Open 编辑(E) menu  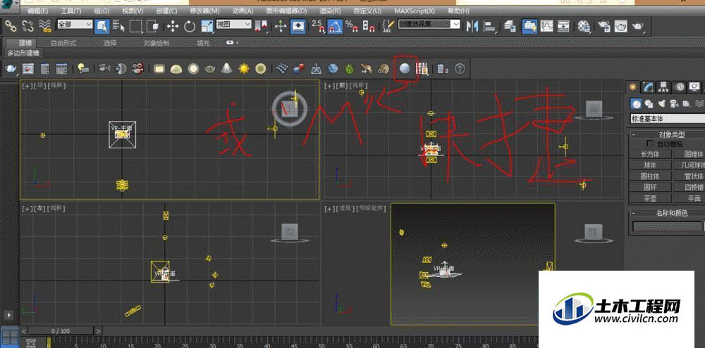[38, 11]
